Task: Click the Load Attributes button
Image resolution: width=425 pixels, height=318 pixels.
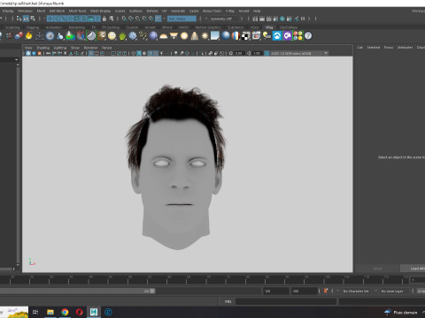Action: click(413, 269)
